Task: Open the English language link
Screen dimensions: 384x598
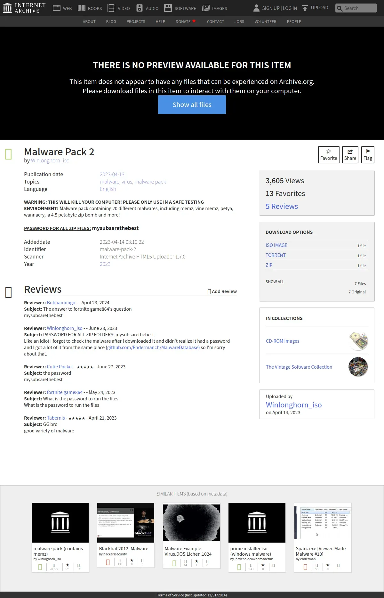Action: (108, 189)
